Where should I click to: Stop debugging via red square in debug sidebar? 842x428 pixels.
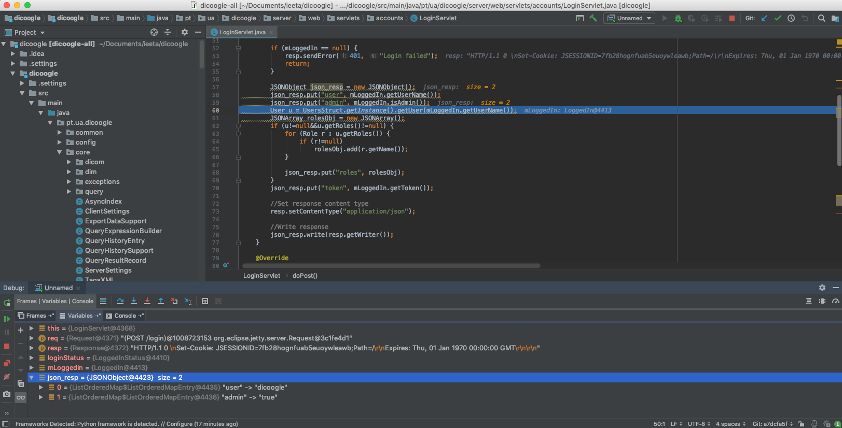pos(7,346)
